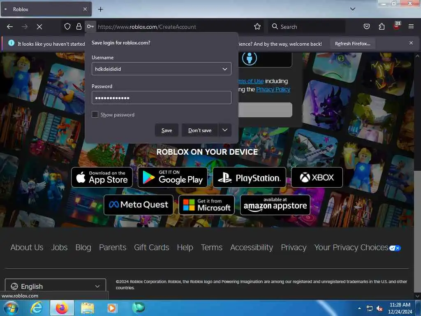Close the Roblox tab

point(85,9)
